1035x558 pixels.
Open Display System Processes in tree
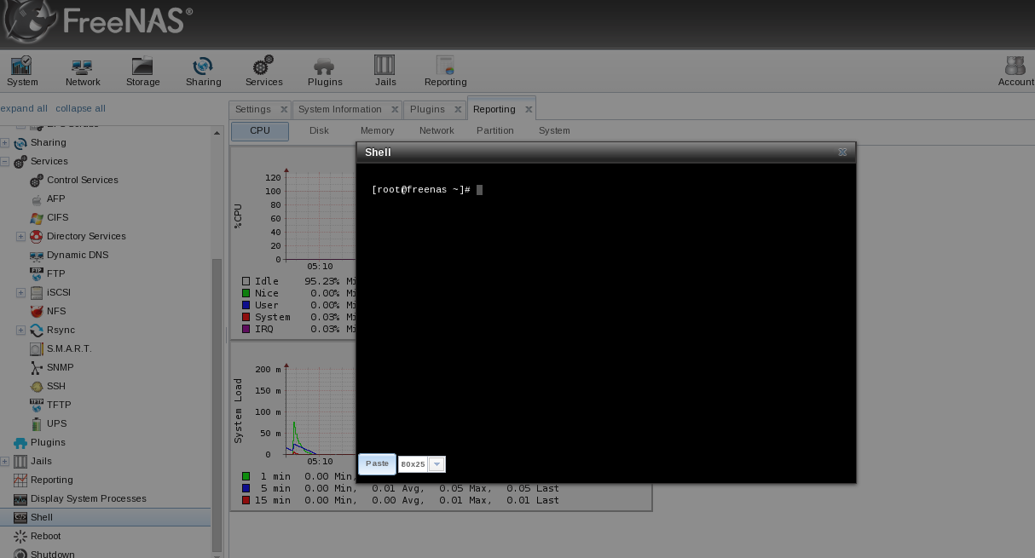click(88, 498)
